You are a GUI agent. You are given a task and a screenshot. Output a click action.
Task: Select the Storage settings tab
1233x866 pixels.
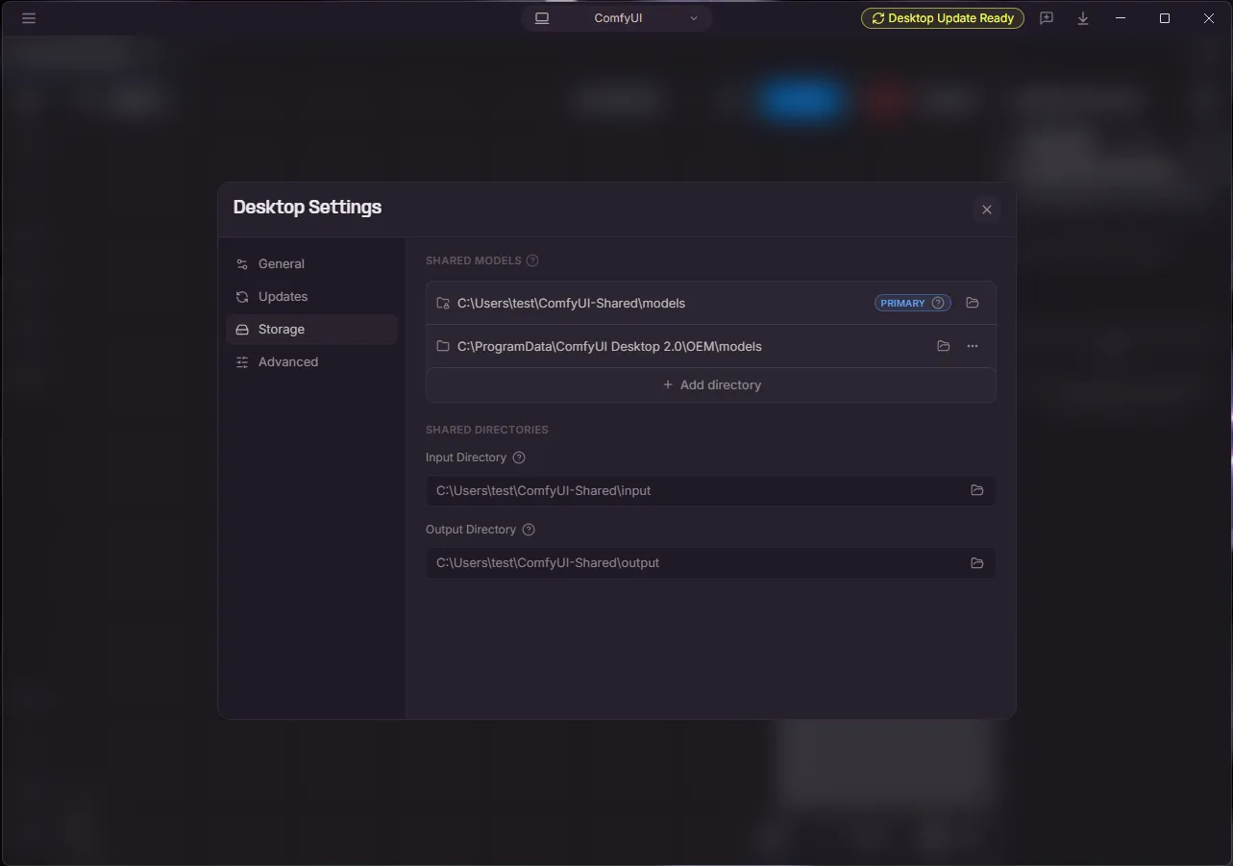tap(311, 329)
